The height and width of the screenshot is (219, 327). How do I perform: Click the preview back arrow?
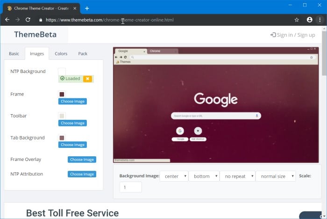(116, 57)
